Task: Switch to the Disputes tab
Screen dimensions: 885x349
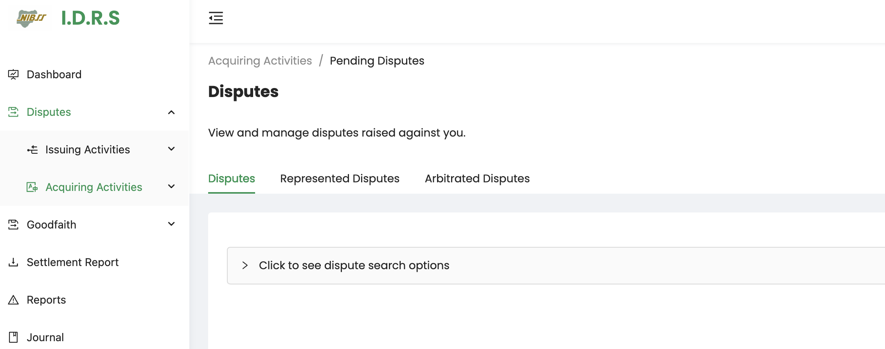Action: [232, 179]
